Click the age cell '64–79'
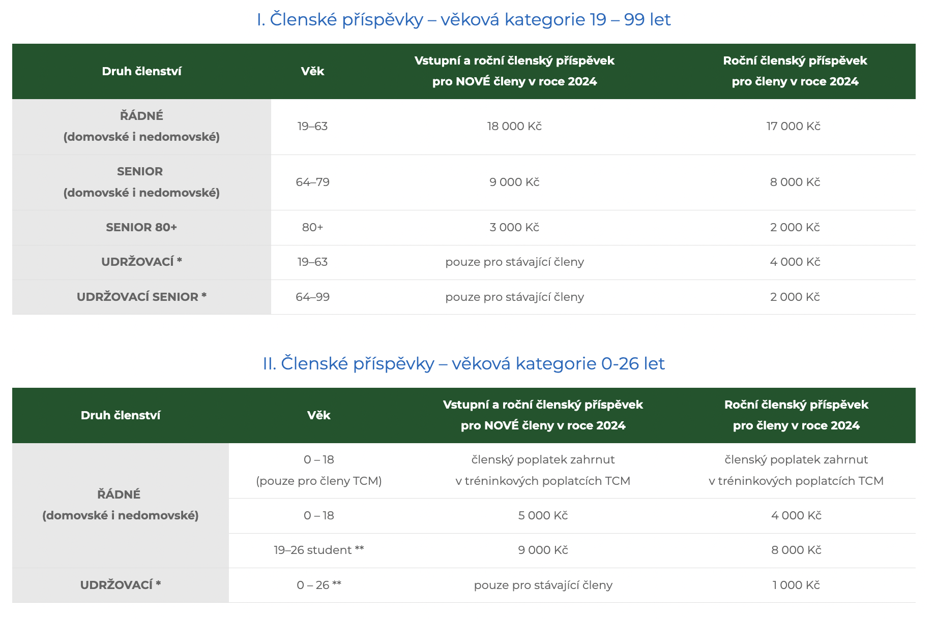The image size is (935, 619). click(312, 182)
